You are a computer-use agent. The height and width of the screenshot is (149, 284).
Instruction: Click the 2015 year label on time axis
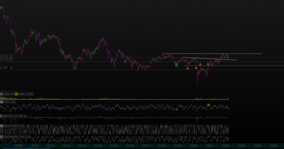point(114,146)
